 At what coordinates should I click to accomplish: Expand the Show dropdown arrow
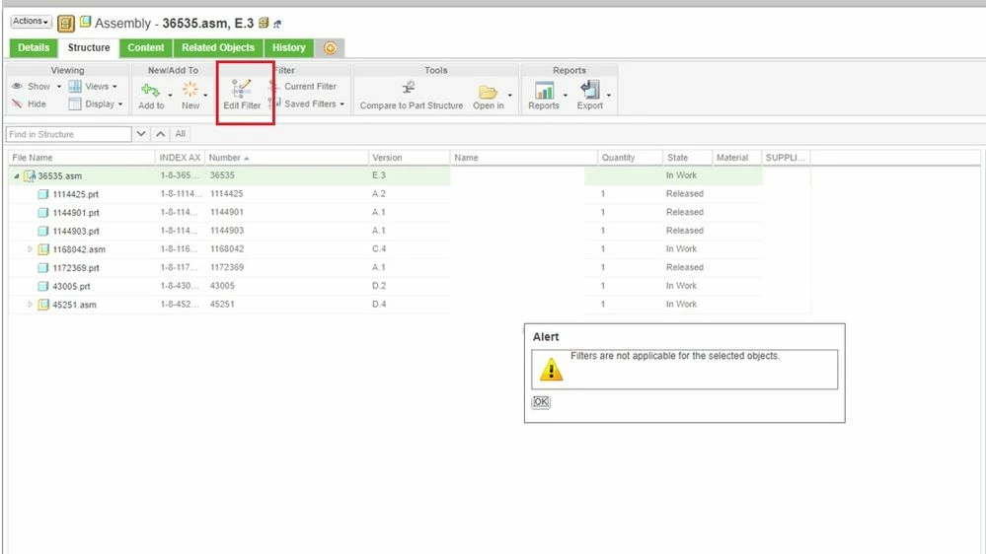[x=59, y=87]
